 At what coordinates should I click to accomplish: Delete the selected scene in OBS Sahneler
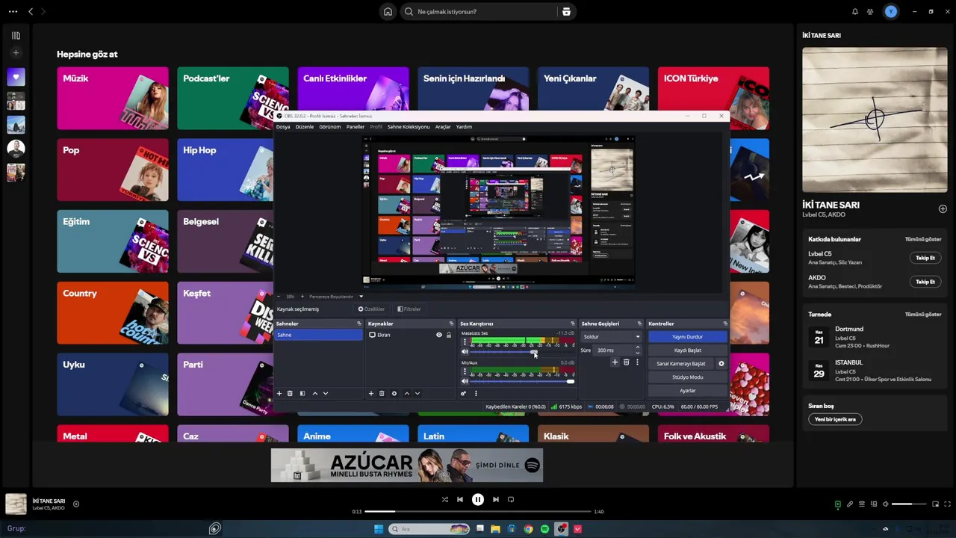[290, 393]
